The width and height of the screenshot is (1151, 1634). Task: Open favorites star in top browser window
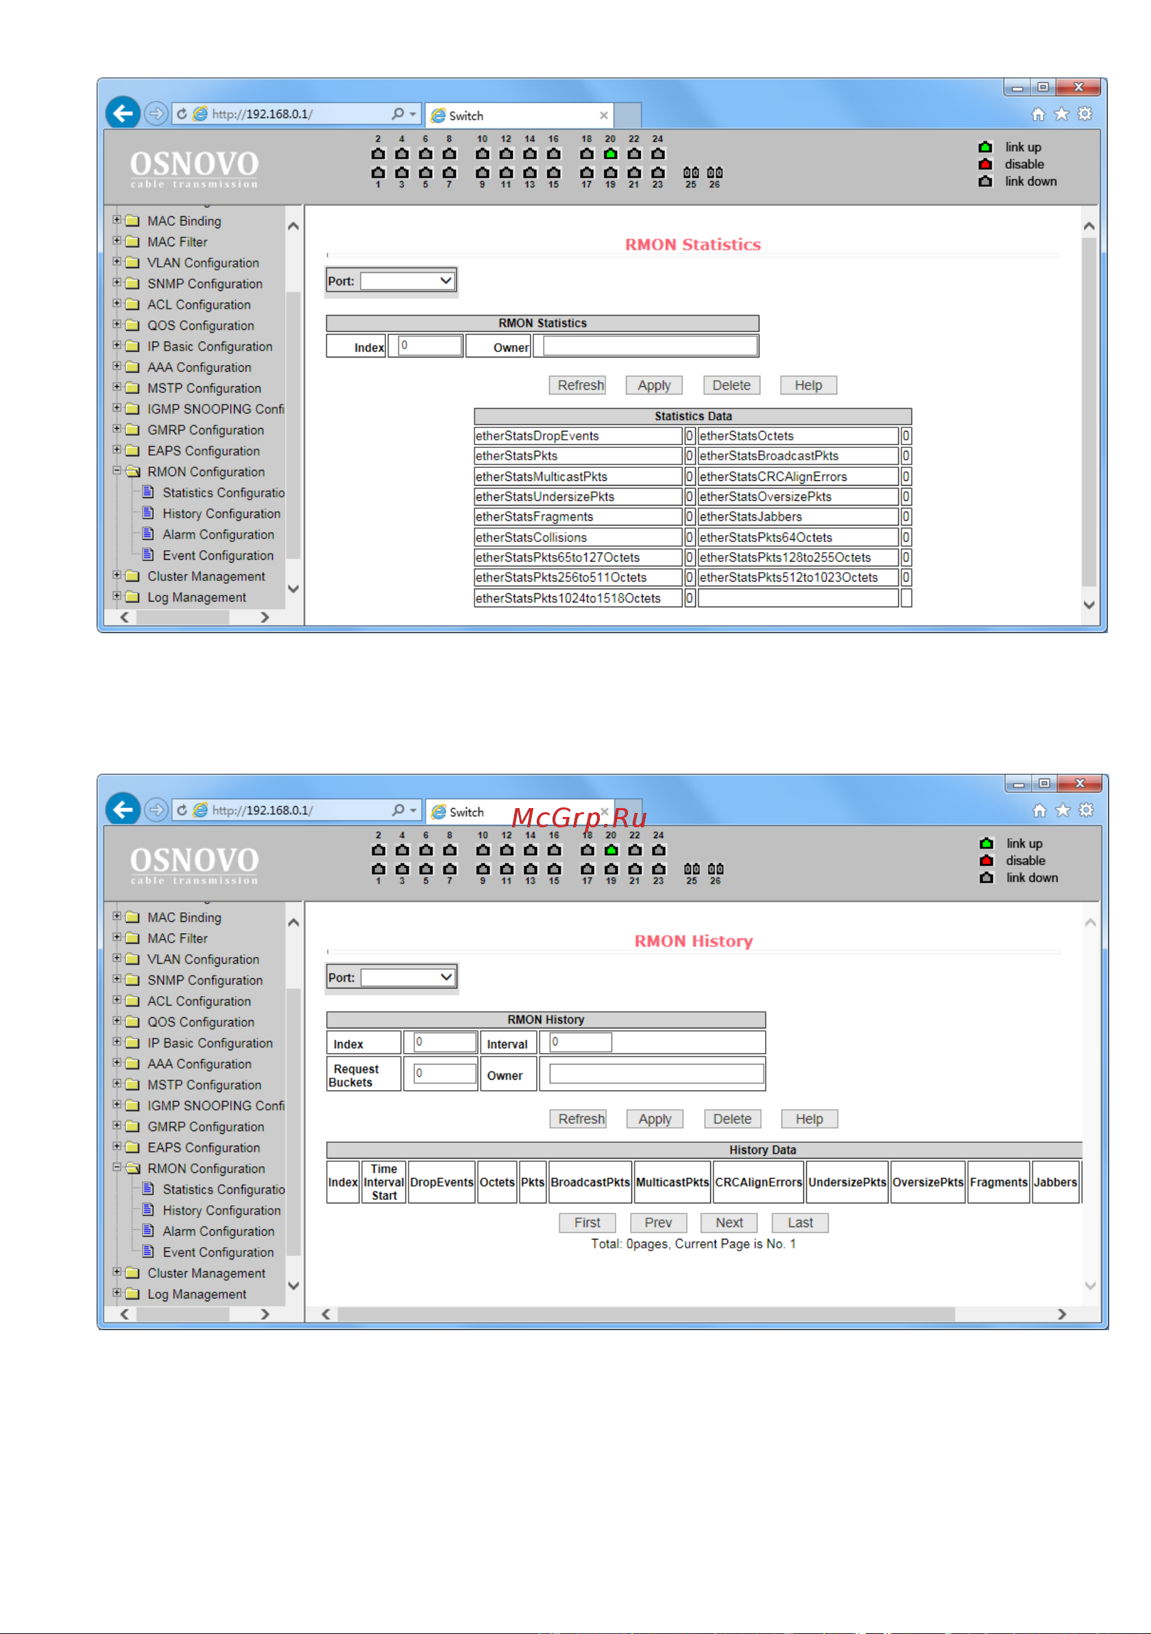click(1061, 114)
